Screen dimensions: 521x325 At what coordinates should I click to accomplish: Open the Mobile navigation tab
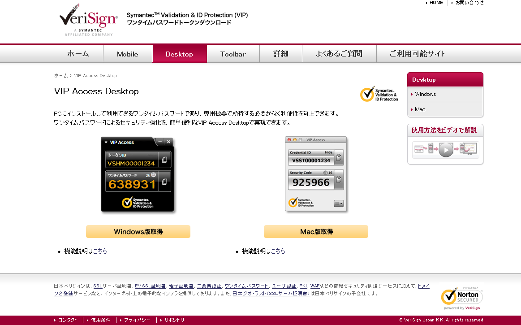tap(128, 53)
